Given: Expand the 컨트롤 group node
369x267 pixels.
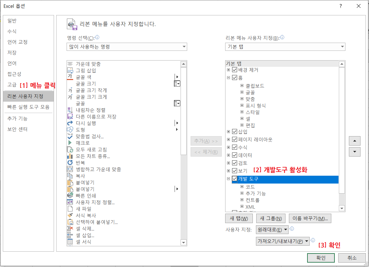Looking at the screenshot, I should (x=242, y=200).
